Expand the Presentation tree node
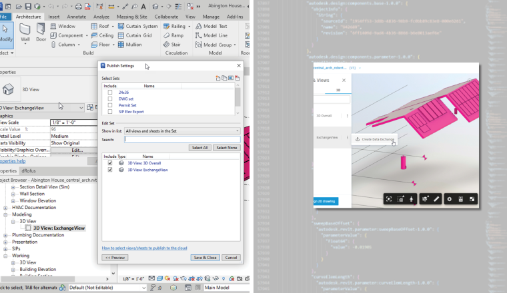 6,242
